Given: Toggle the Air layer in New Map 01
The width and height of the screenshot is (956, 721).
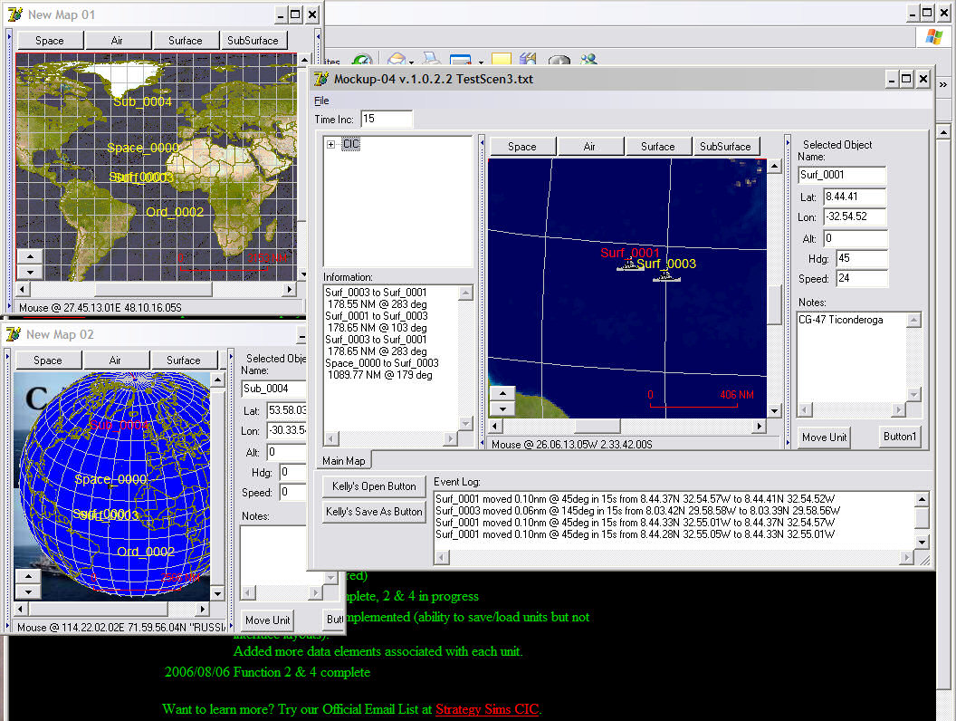Looking at the screenshot, I should point(117,41).
